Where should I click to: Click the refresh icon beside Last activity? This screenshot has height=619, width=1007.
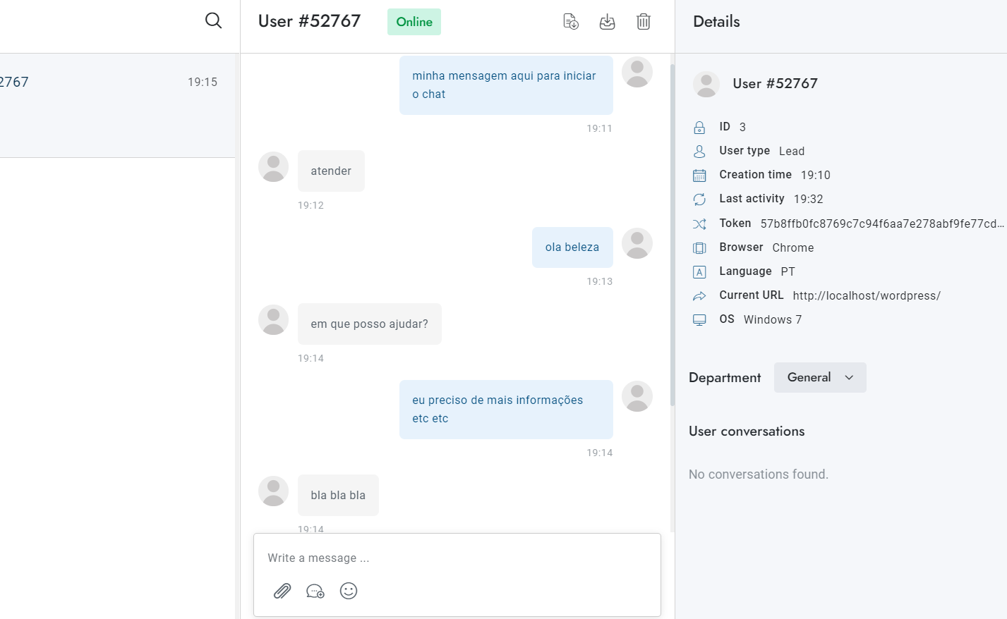point(699,200)
